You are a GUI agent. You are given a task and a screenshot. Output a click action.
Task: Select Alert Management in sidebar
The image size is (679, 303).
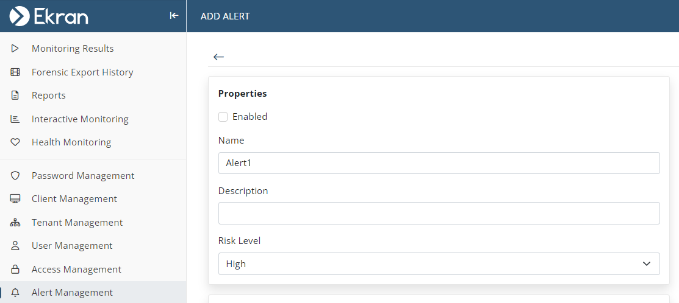pos(72,293)
